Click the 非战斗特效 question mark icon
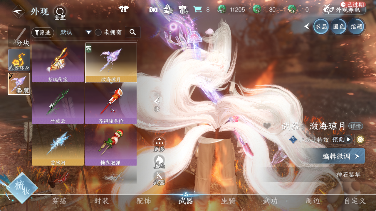Screen dimensions: 376x211 293,139
